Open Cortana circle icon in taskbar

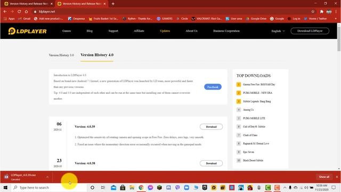point(92,188)
